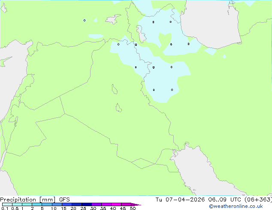Select the 5–10 mm legend swatch
This screenshot has width=272, height=210.
click(47, 204)
